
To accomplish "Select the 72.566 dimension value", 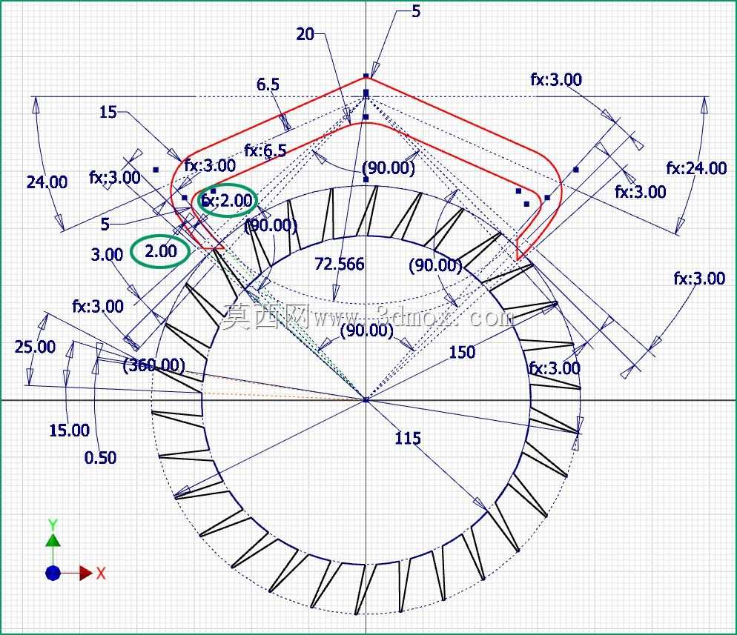I will (x=339, y=264).
